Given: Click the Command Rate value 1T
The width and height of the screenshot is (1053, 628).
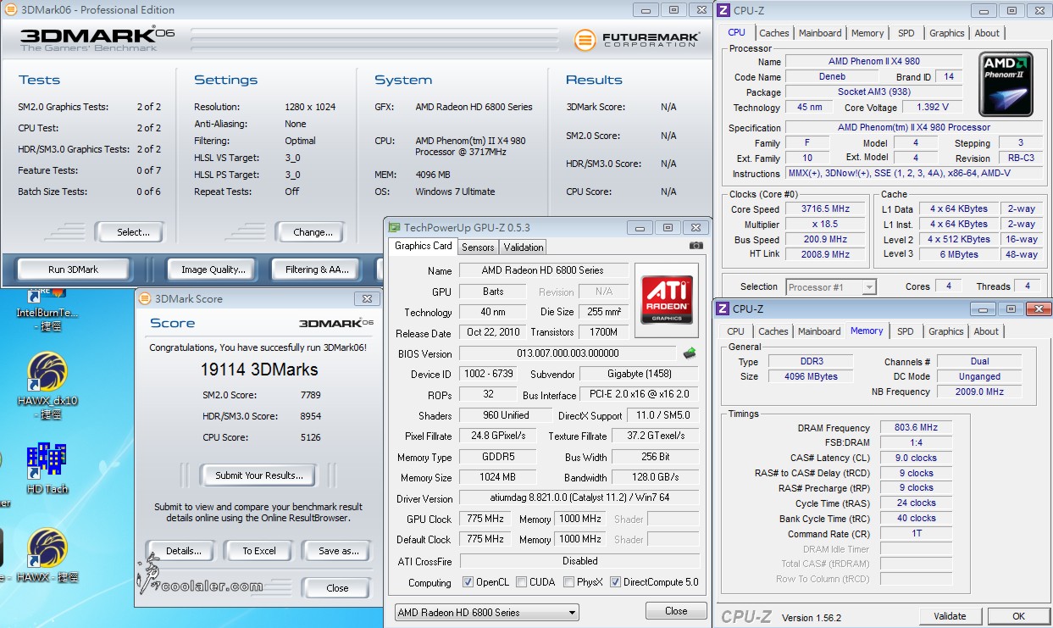Looking at the screenshot, I should pos(916,534).
